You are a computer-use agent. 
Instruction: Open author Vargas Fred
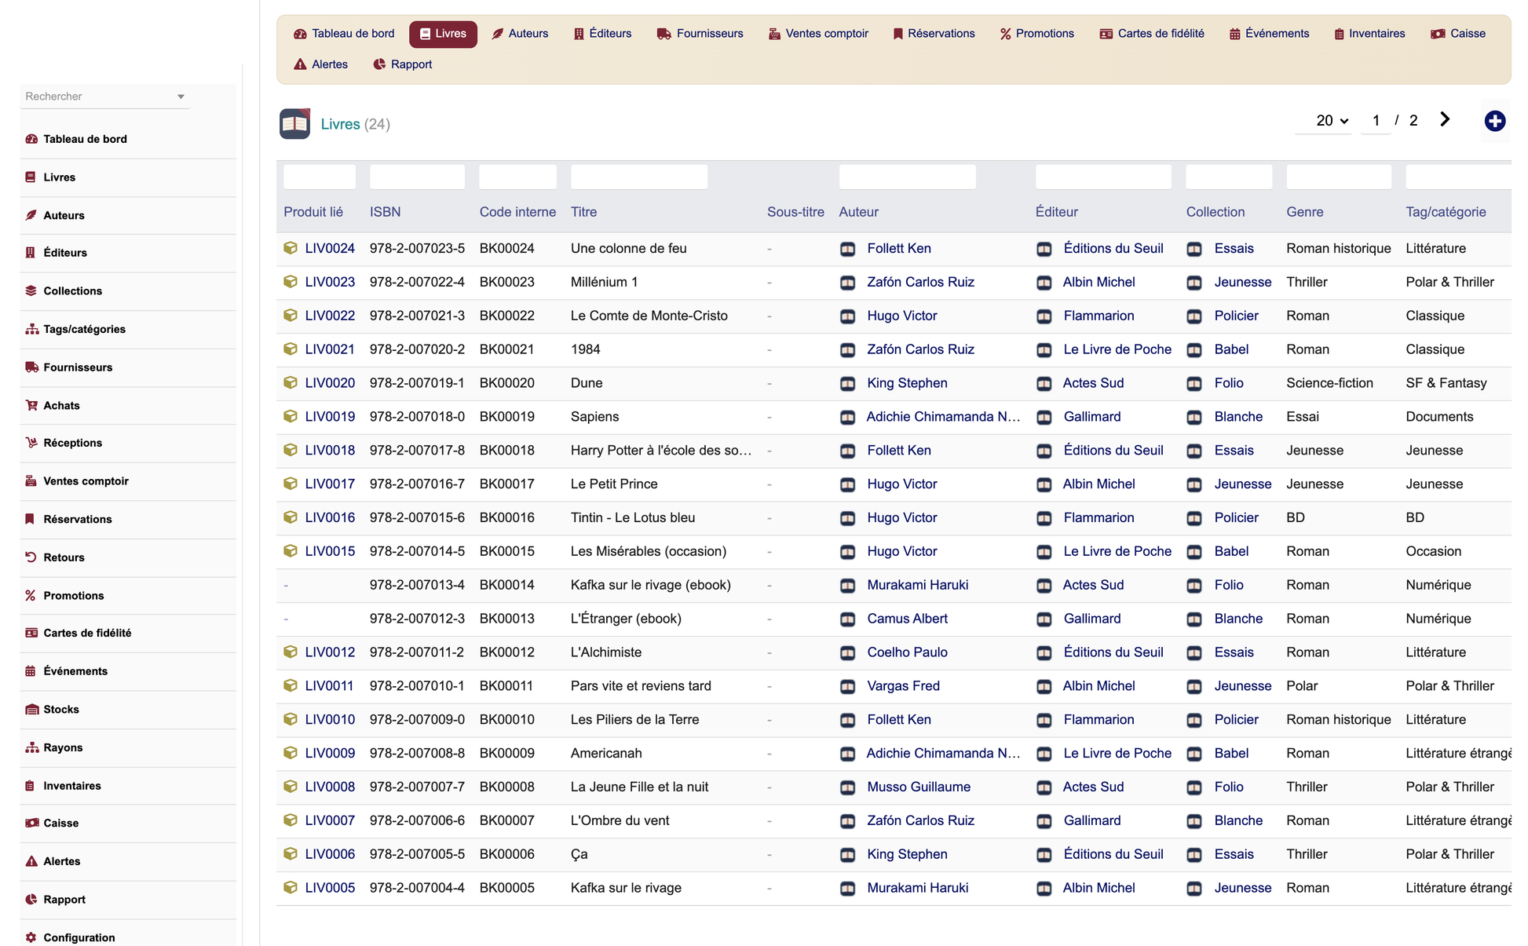pos(903,686)
